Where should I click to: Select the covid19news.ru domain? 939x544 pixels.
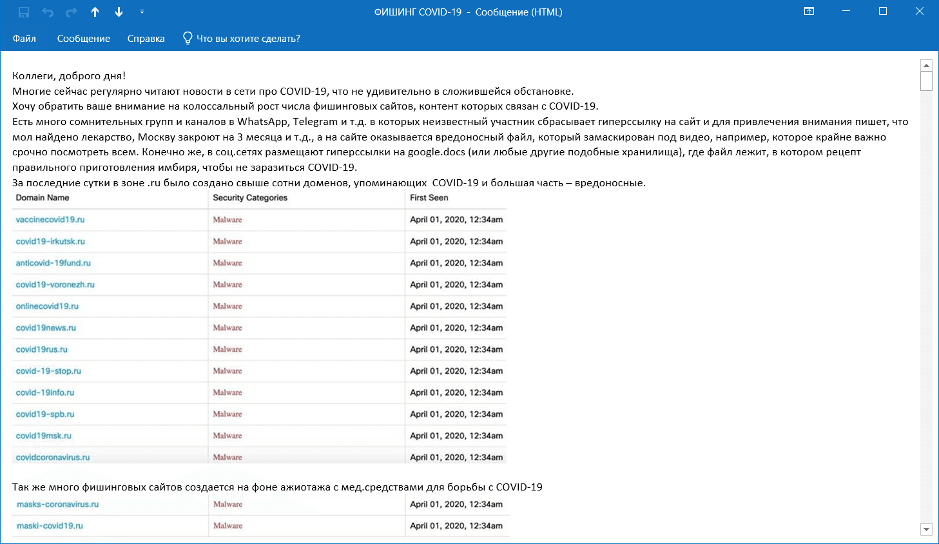click(46, 328)
